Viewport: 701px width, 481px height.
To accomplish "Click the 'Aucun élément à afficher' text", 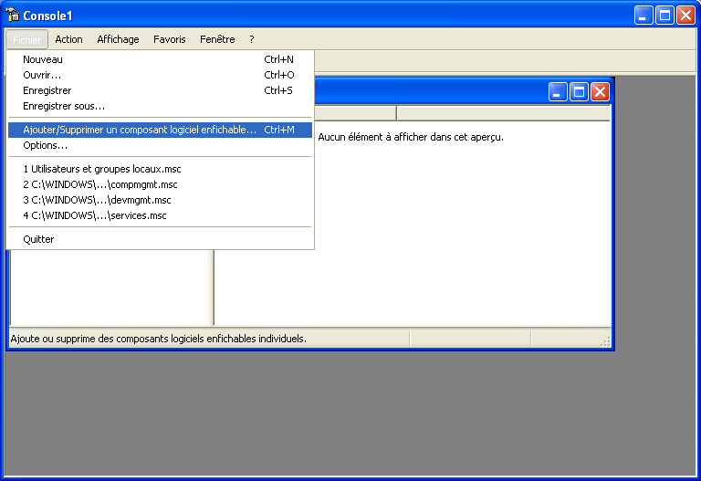I will [411, 137].
